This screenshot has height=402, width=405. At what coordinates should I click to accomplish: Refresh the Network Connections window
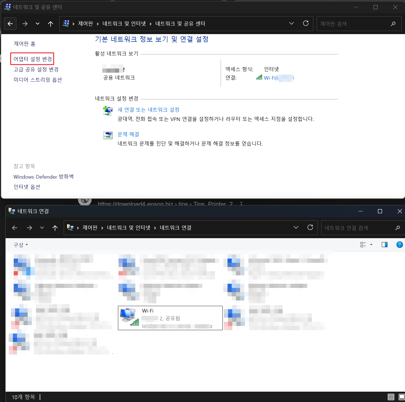click(x=310, y=228)
